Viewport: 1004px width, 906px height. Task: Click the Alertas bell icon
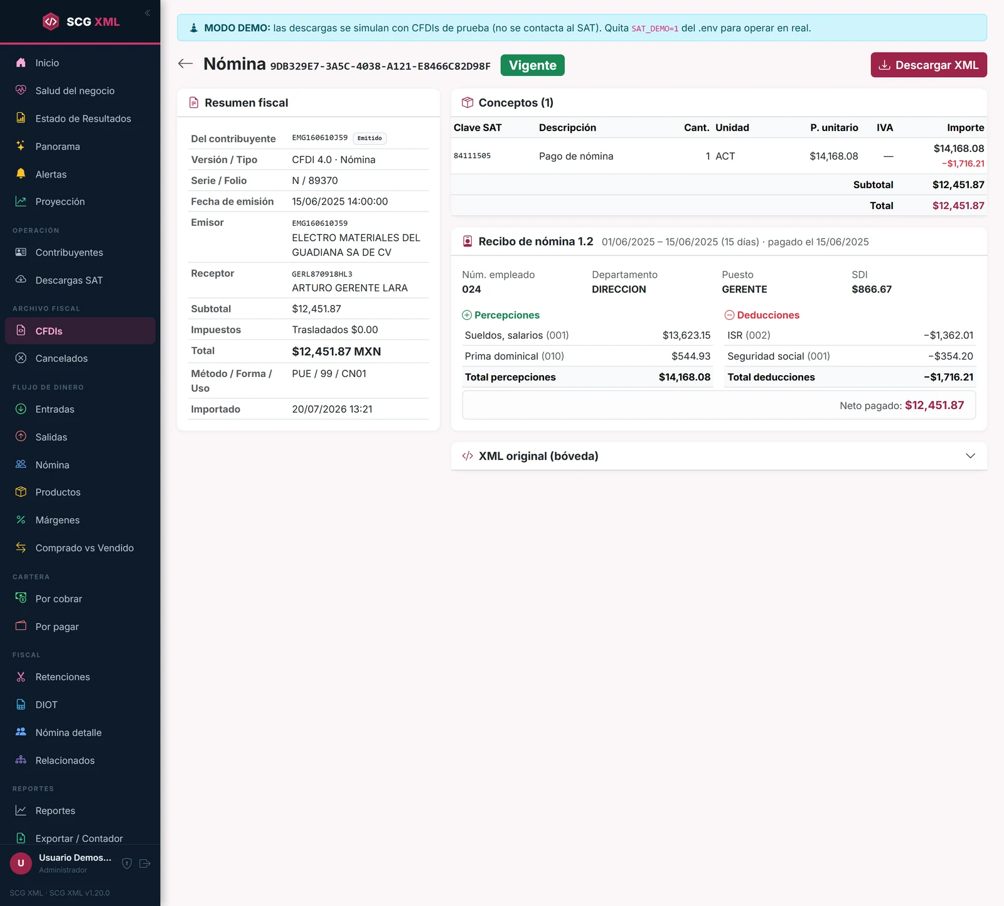pyautogui.click(x=21, y=174)
